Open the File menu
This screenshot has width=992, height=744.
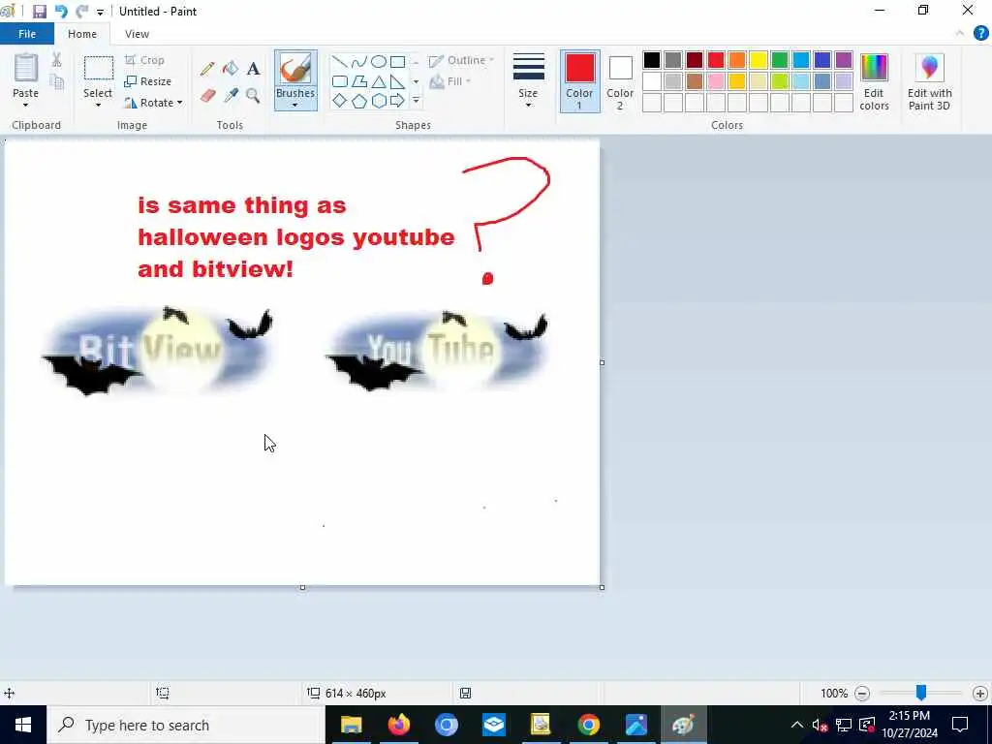(27, 34)
